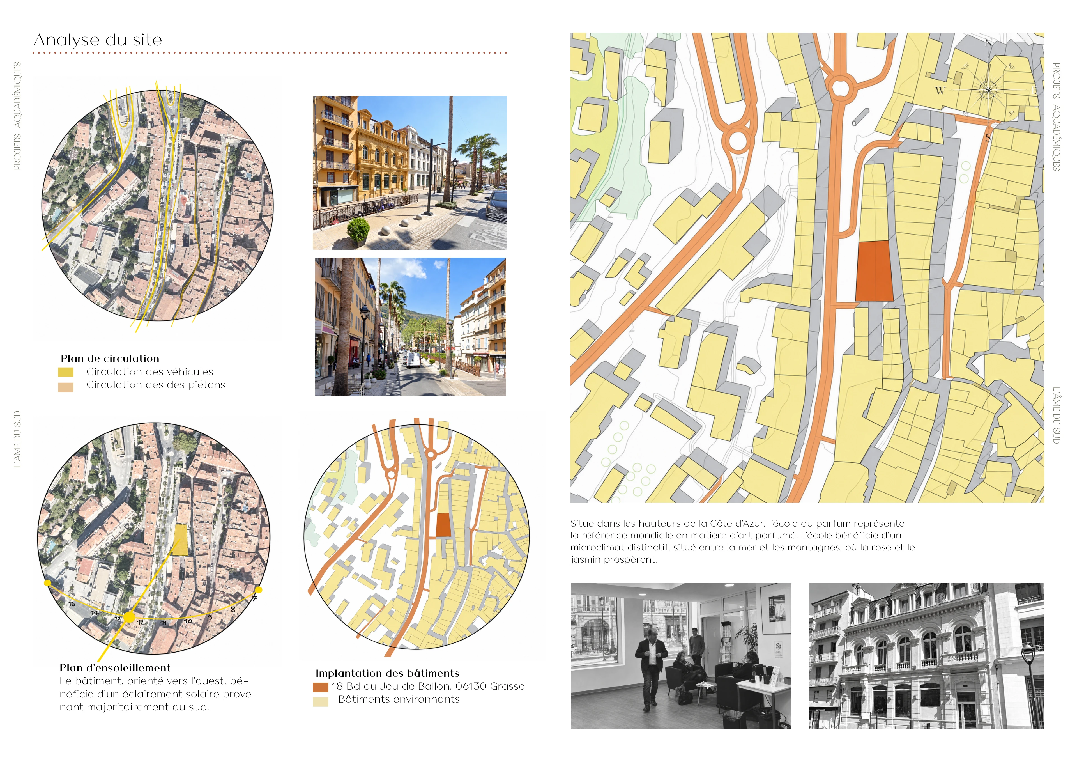
Task: Click the left vertical 'PROJETS AQUADÉMIQUES' label
Action: pyautogui.click(x=17, y=116)
